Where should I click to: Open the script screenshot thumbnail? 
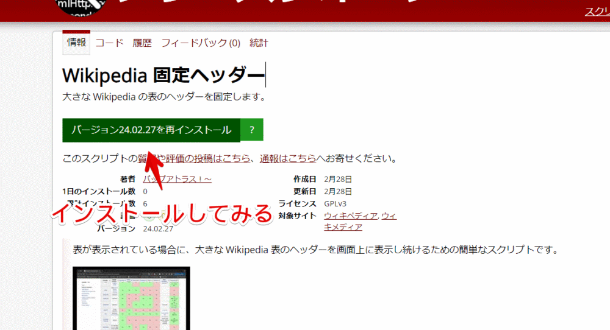132,298
